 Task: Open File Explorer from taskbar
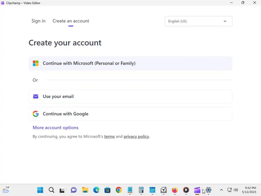[x=85, y=190]
